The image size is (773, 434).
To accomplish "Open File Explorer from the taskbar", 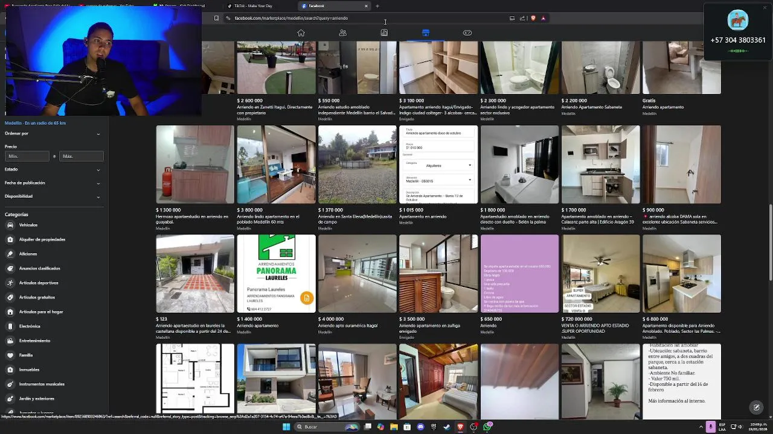I will point(394,427).
